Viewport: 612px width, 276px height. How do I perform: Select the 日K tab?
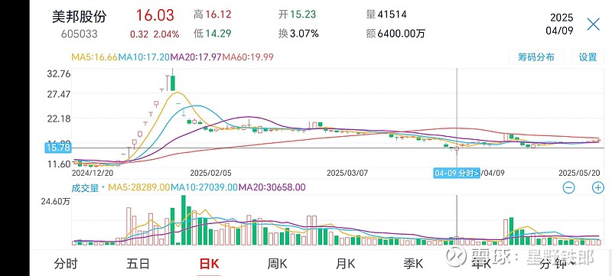tap(209, 264)
